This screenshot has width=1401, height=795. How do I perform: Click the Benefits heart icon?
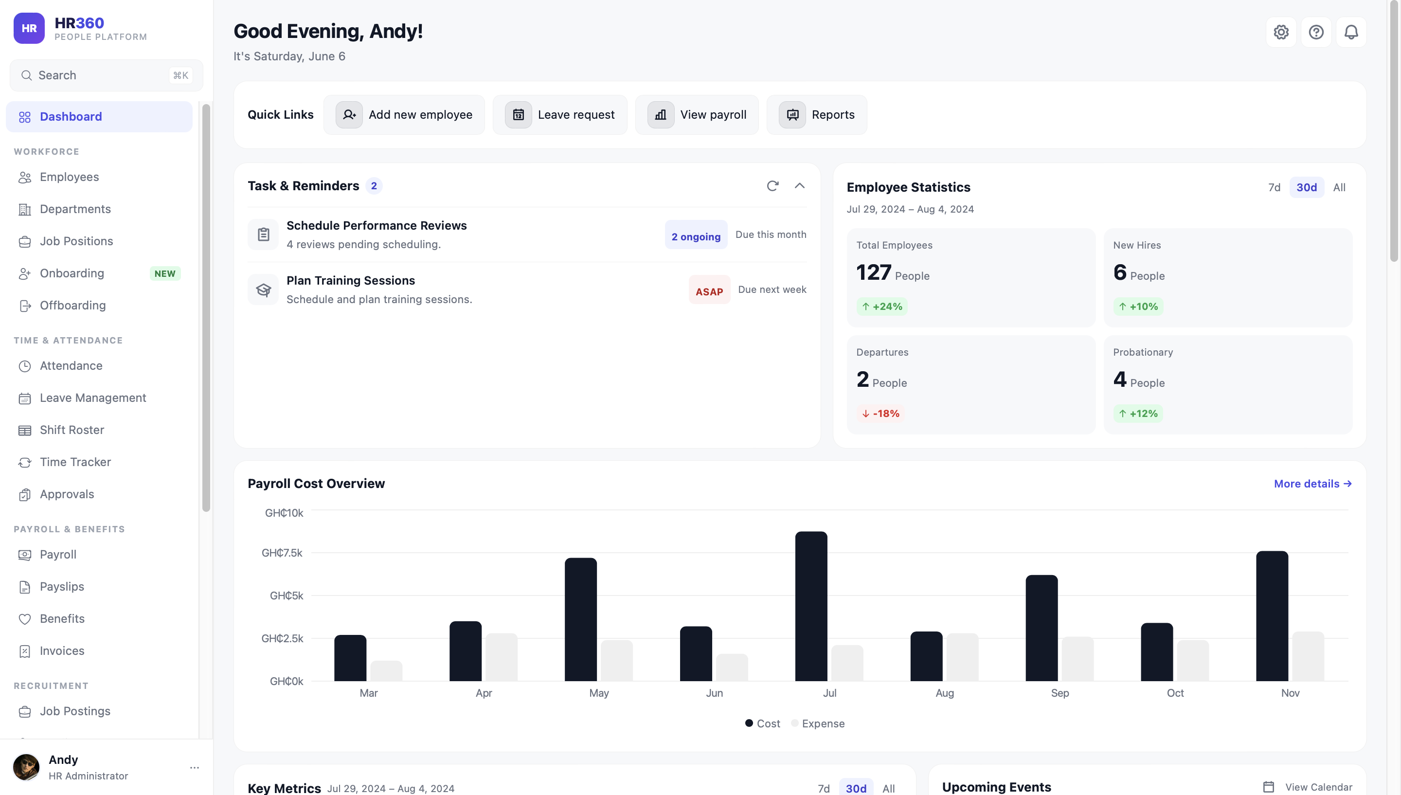[24, 619]
